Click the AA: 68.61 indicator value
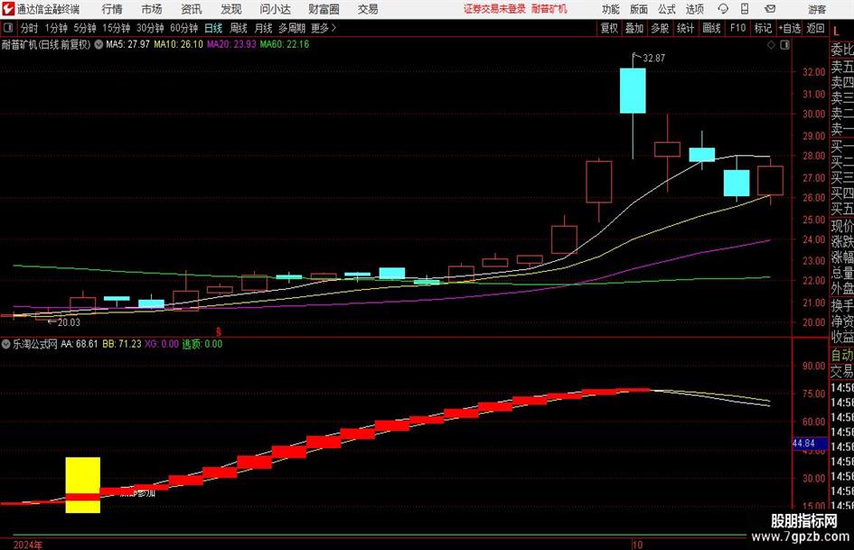854x550 pixels. click(80, 344)
